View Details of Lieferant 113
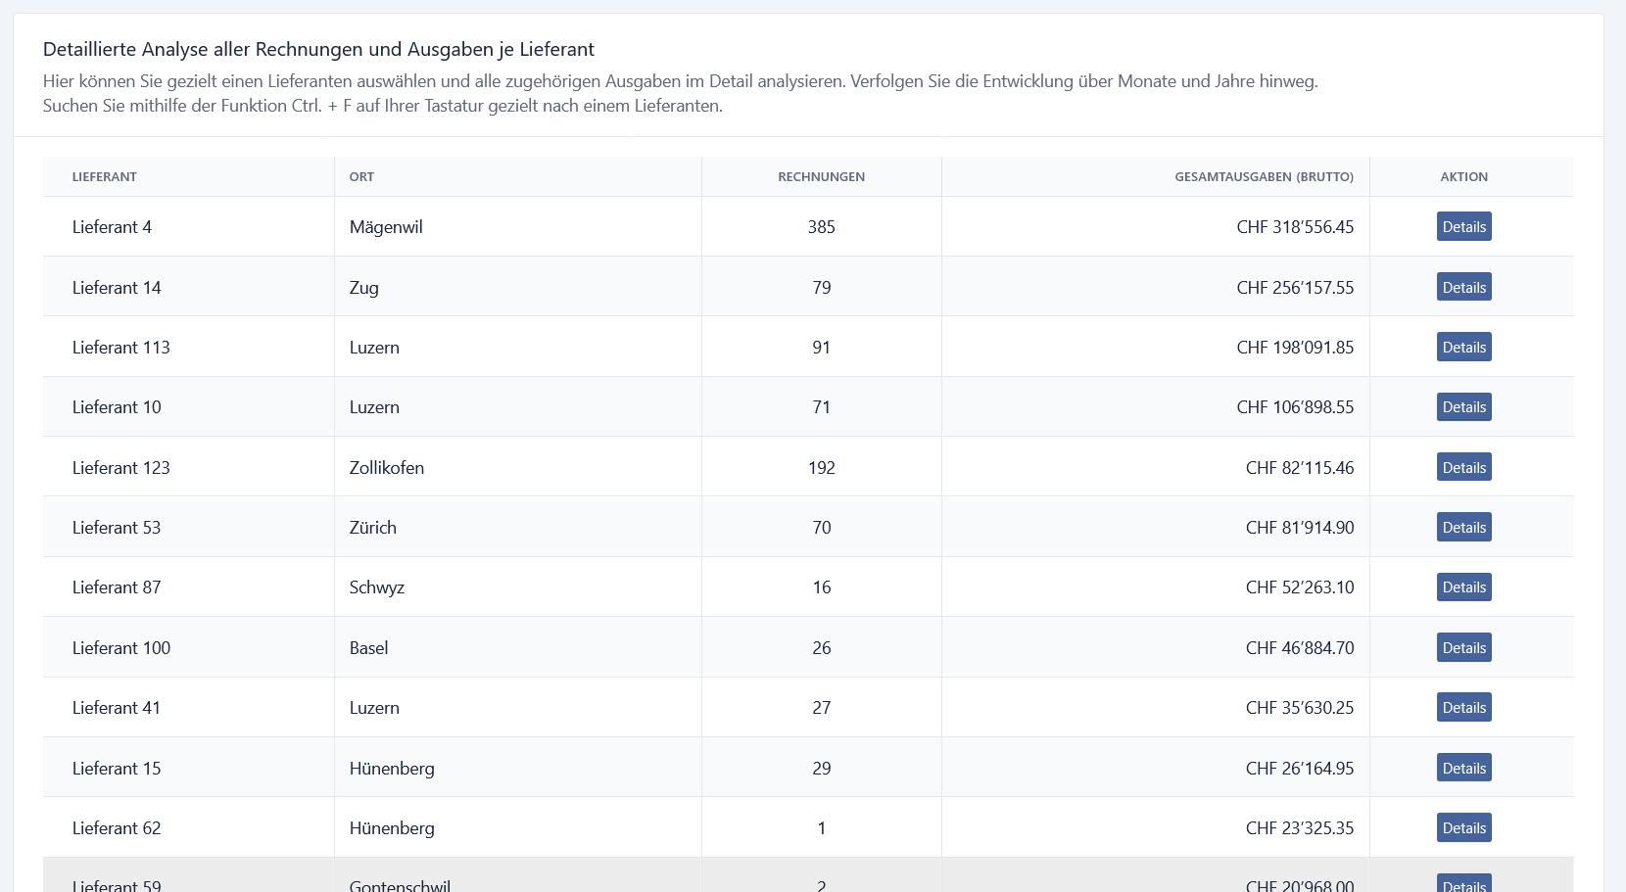 [1463, 348]
